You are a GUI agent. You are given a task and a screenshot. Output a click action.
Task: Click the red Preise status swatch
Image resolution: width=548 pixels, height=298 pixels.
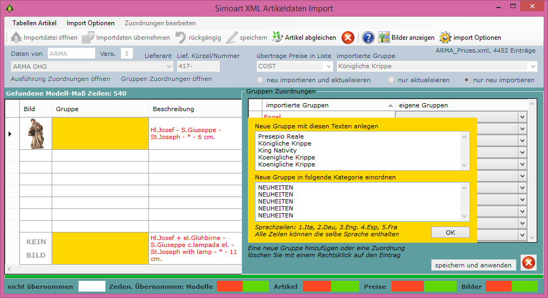[408, 287]
